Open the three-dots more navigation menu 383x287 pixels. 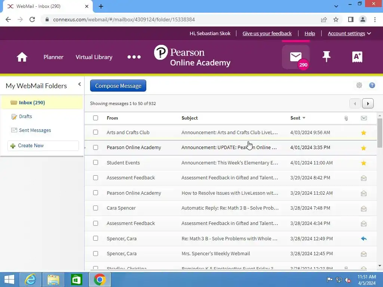coord(134,57)
